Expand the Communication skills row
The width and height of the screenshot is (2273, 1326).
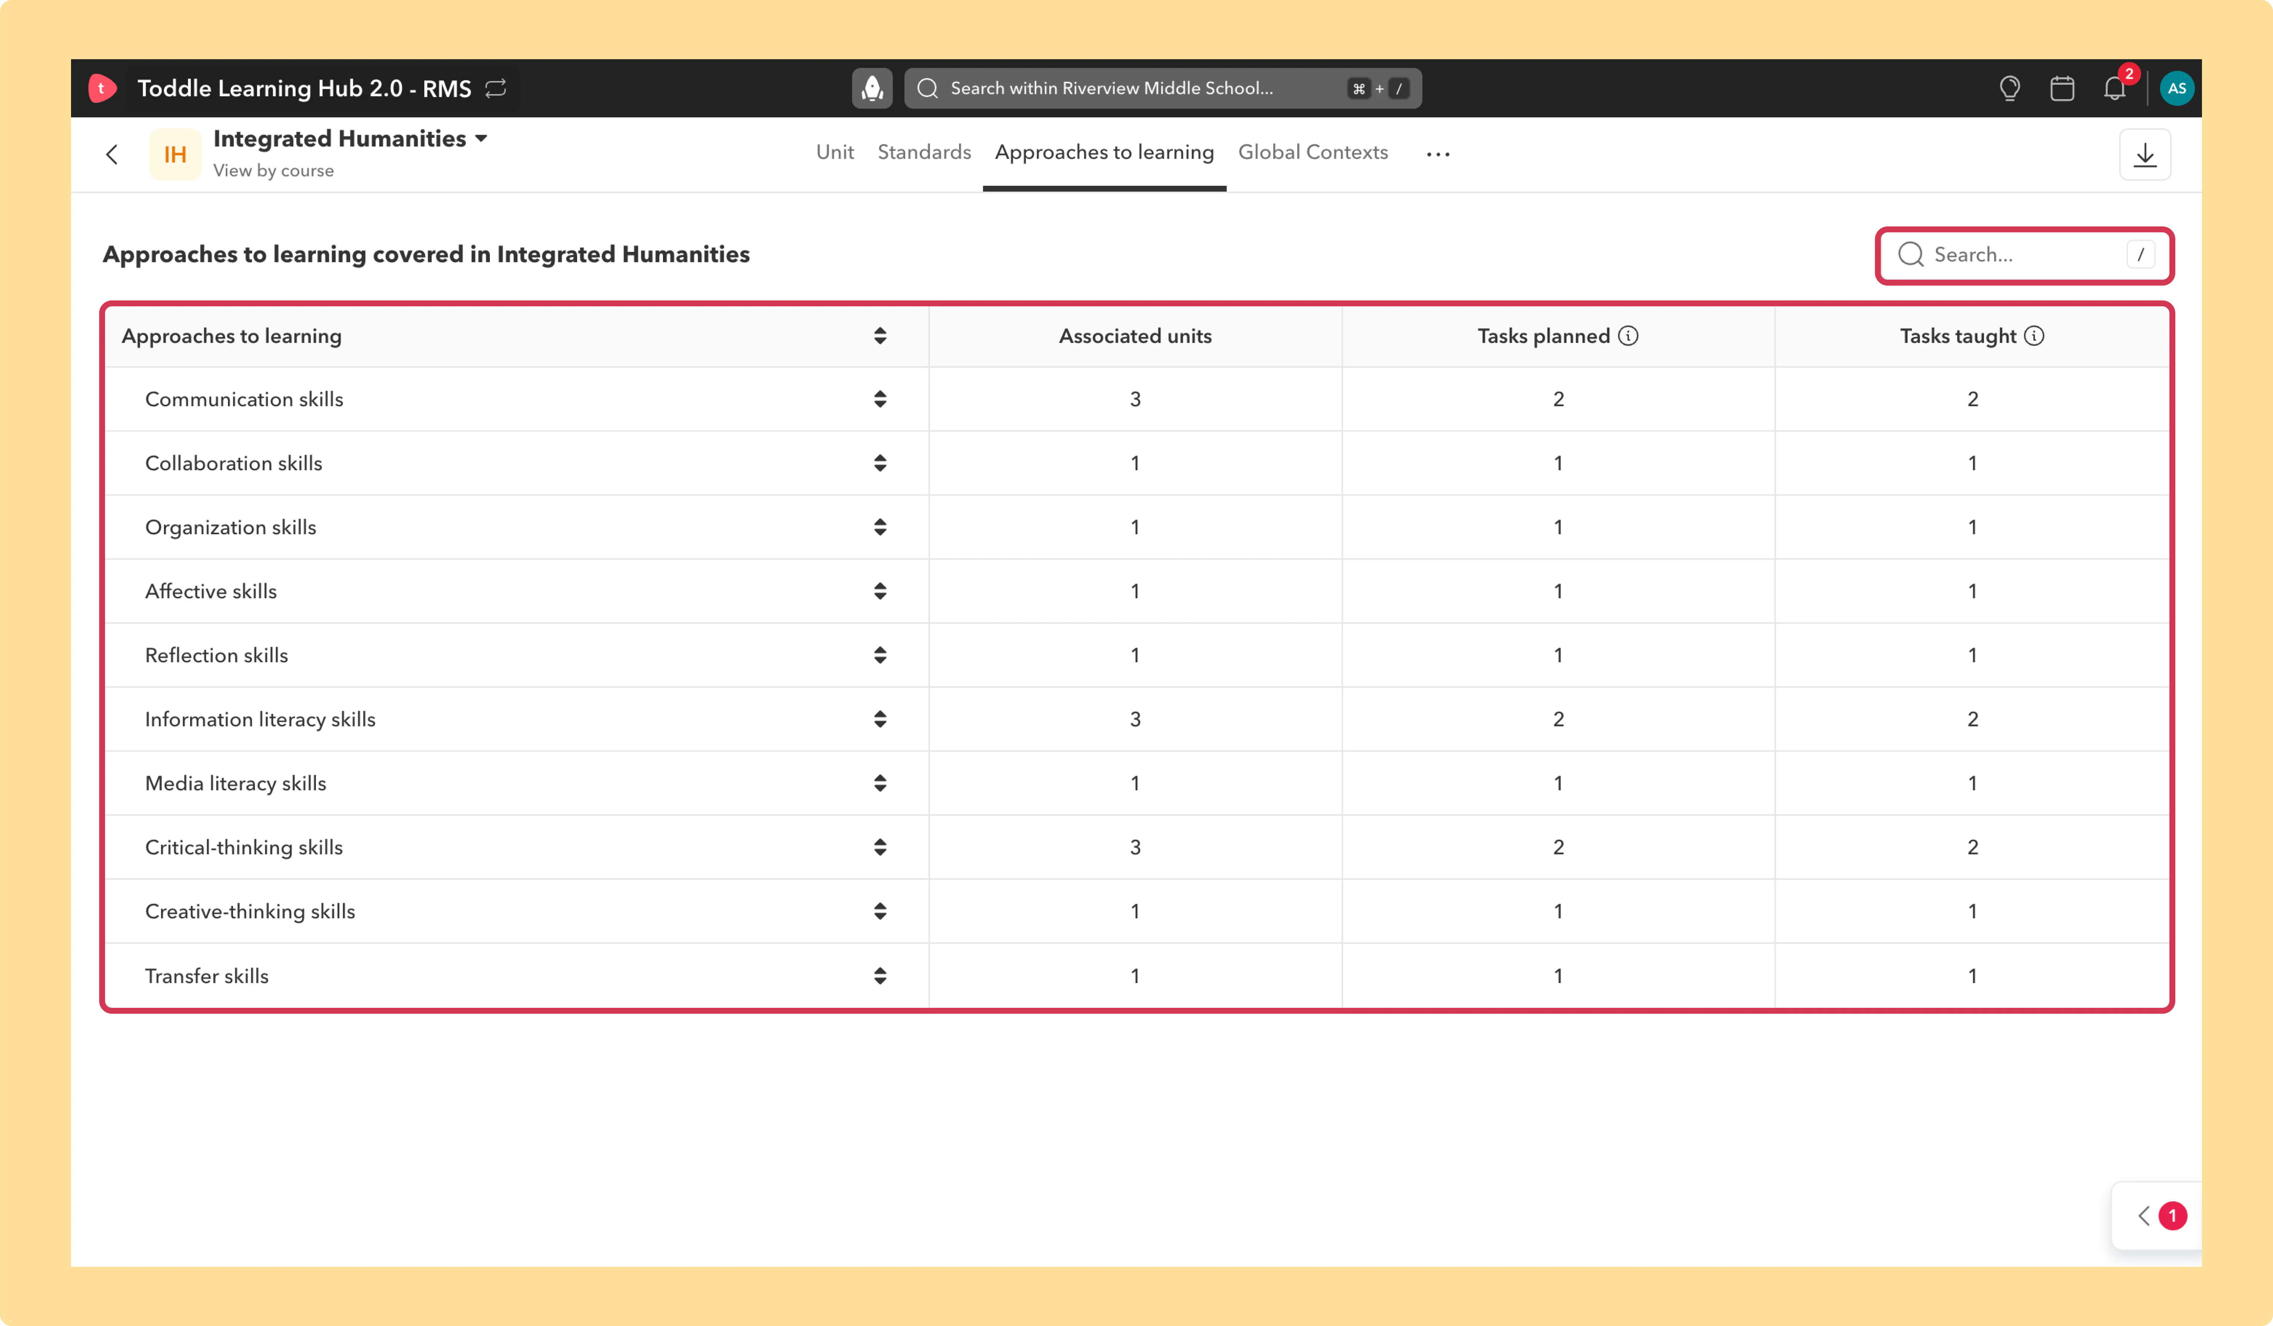click(x=879, y=399)
